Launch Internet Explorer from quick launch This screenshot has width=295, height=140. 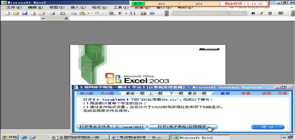[x=24, y=138]
